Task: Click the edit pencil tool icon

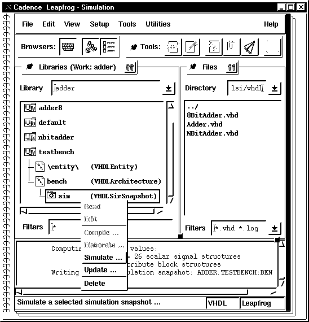Action: coord(191,47)
